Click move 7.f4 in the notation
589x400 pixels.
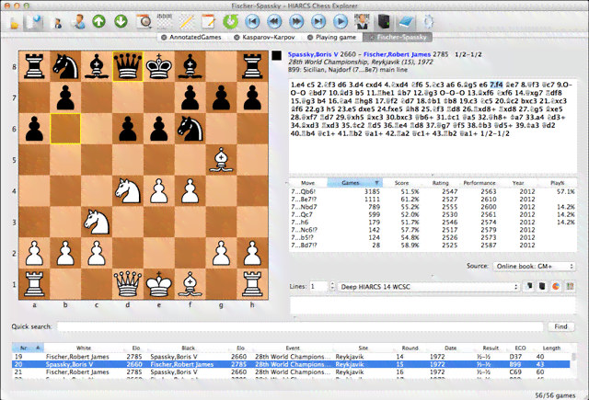pyautogui.click(x=496, y=85)
